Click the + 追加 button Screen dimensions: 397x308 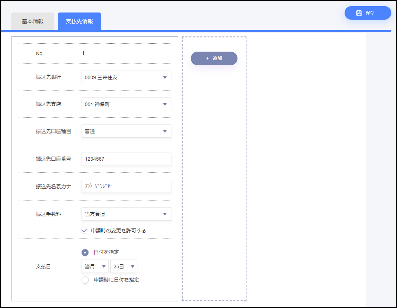[214, 59]
